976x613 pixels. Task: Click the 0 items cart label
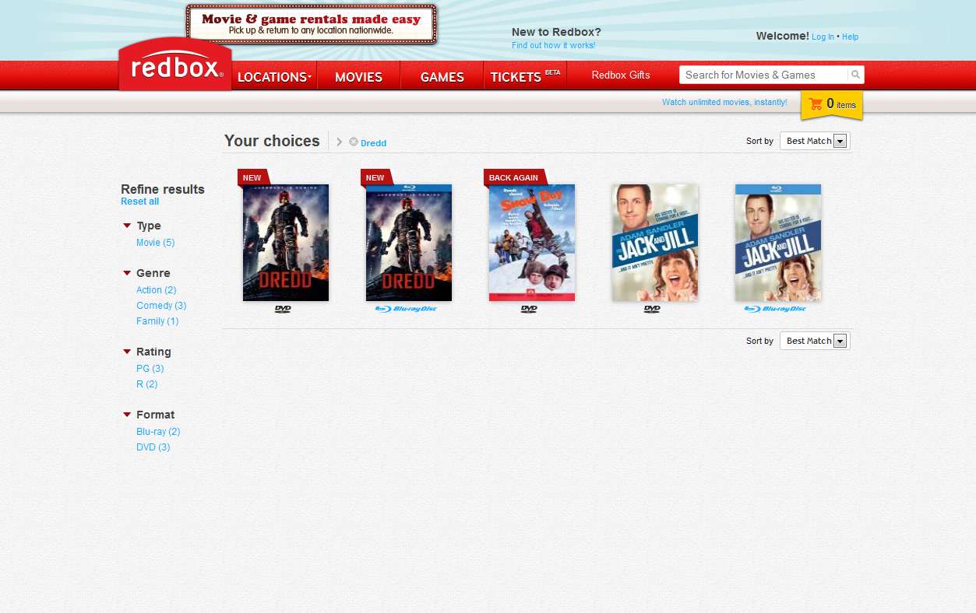(841, 103)
